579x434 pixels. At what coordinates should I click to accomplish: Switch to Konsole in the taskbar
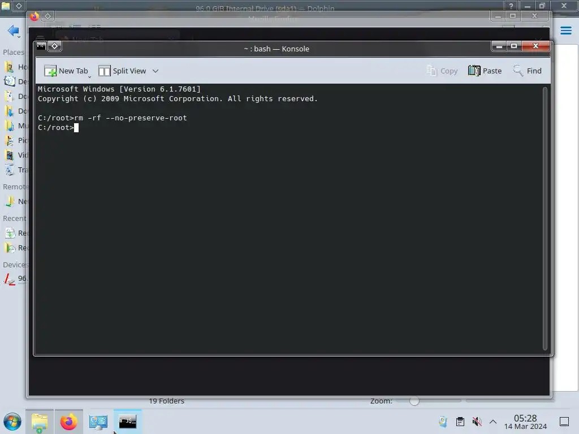click(x=127, y=422)
